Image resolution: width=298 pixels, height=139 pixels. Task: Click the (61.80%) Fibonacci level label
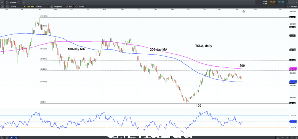point(43,49)
